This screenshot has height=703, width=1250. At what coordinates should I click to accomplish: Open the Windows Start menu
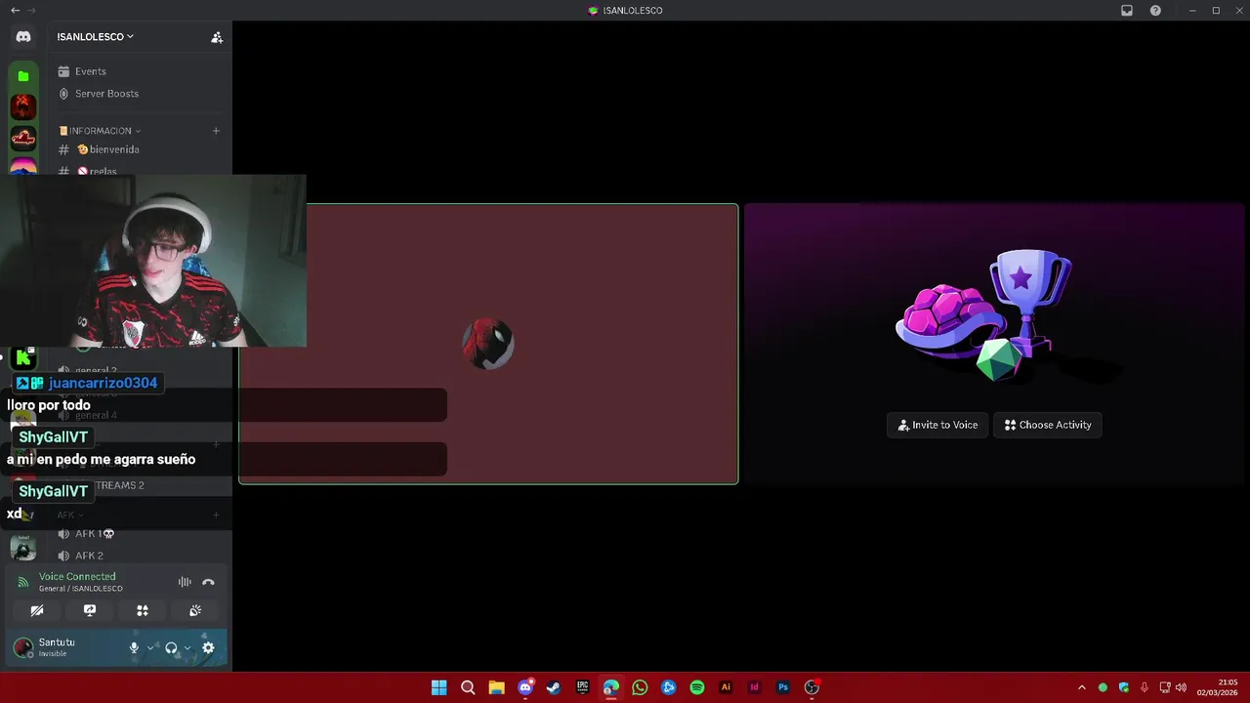[x=439, y=687]
